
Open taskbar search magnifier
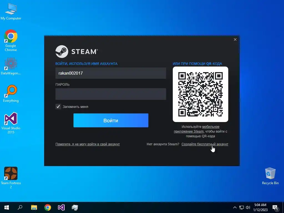20,207
